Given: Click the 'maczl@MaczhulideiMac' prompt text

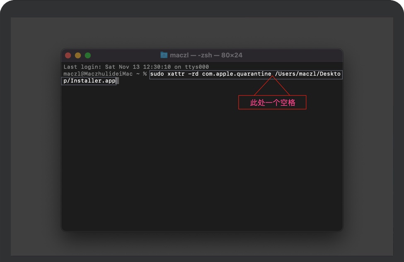Looking at the screenshot, I should 98,74.
